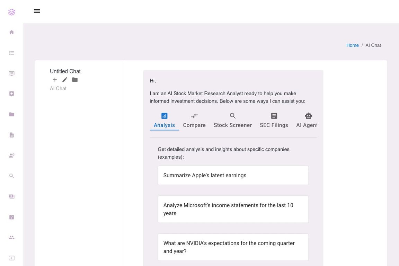Open the help question-mark icon in sidebar

click(11, 217)
